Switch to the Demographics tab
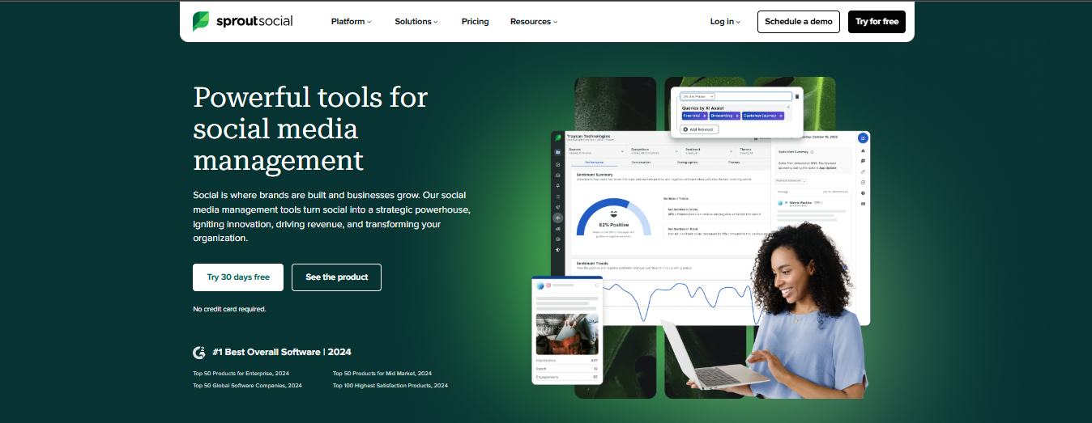 tap(687, 163)
